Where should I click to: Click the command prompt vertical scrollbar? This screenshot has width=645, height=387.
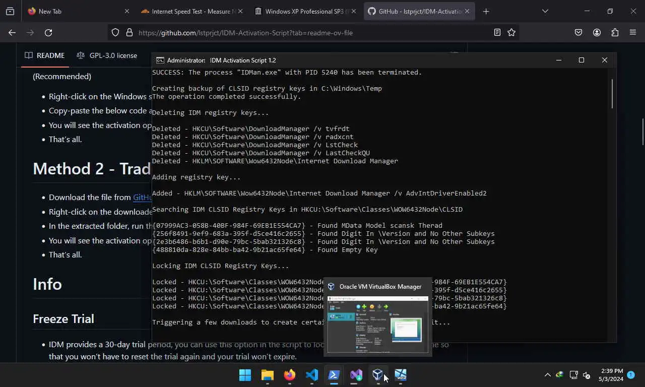(x=612, y=93)
